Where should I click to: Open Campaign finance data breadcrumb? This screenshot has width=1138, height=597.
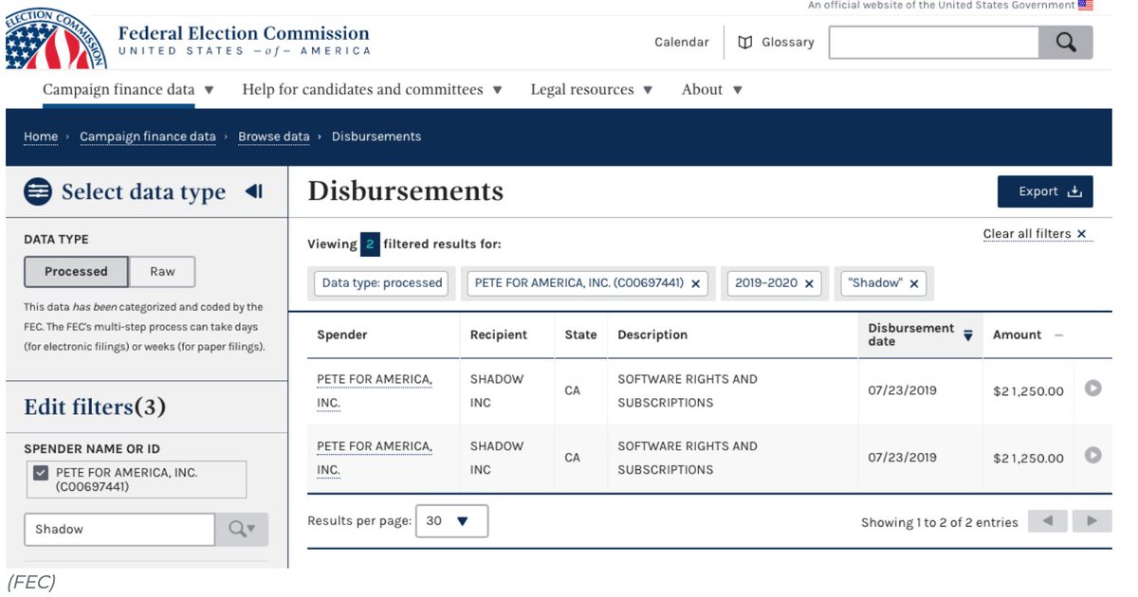click(148, 136)
